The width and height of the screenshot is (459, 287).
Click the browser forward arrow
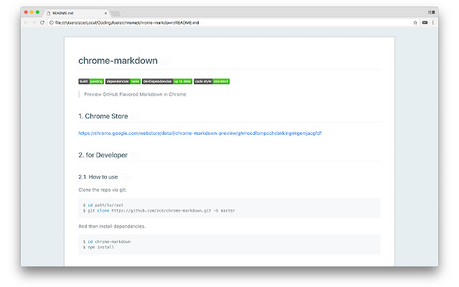pyautogui.click(x=34, y=22)
